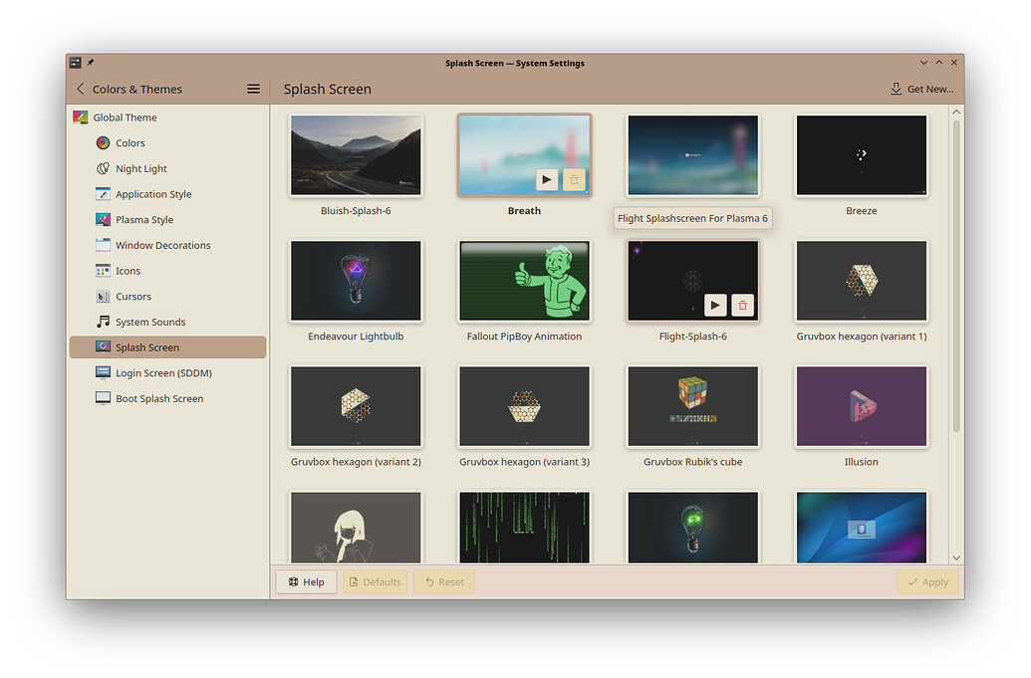Screen dimensions: 1031x678
Task: Preview the Flight-Splash-6 animation
Action: point(715,305)
